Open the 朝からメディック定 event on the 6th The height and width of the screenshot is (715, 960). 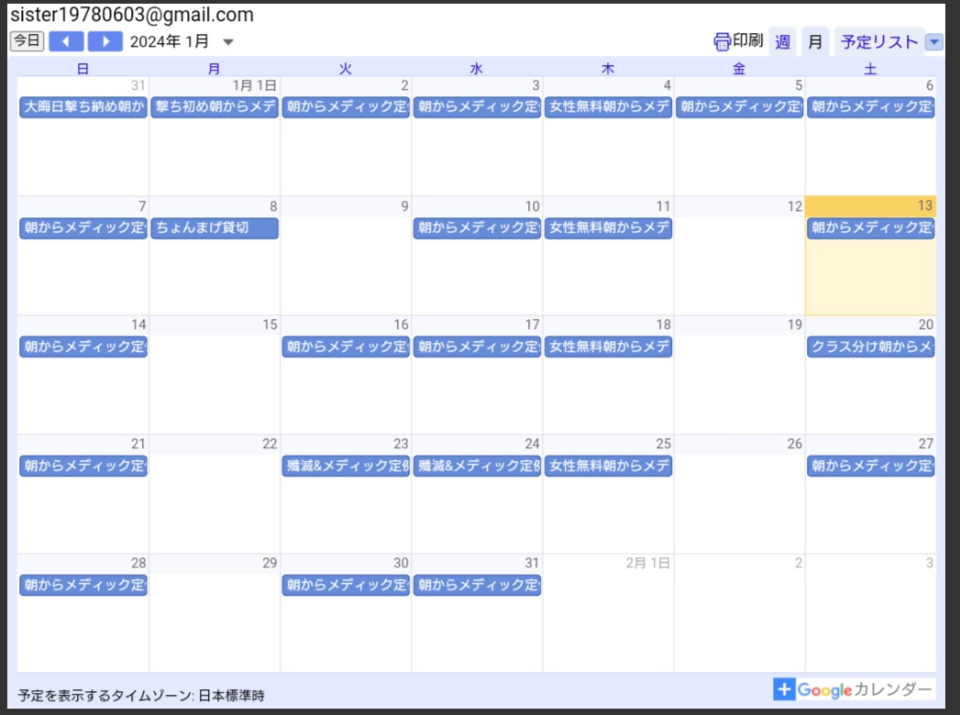point(871,106)
